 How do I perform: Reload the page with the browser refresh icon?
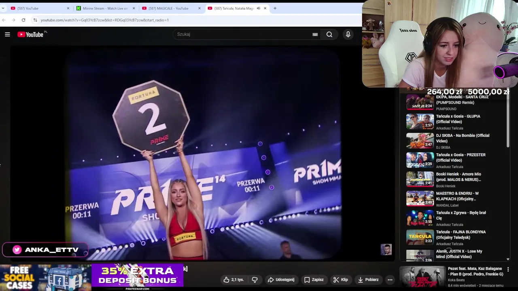pyautogui.click(x=23, y=20)
